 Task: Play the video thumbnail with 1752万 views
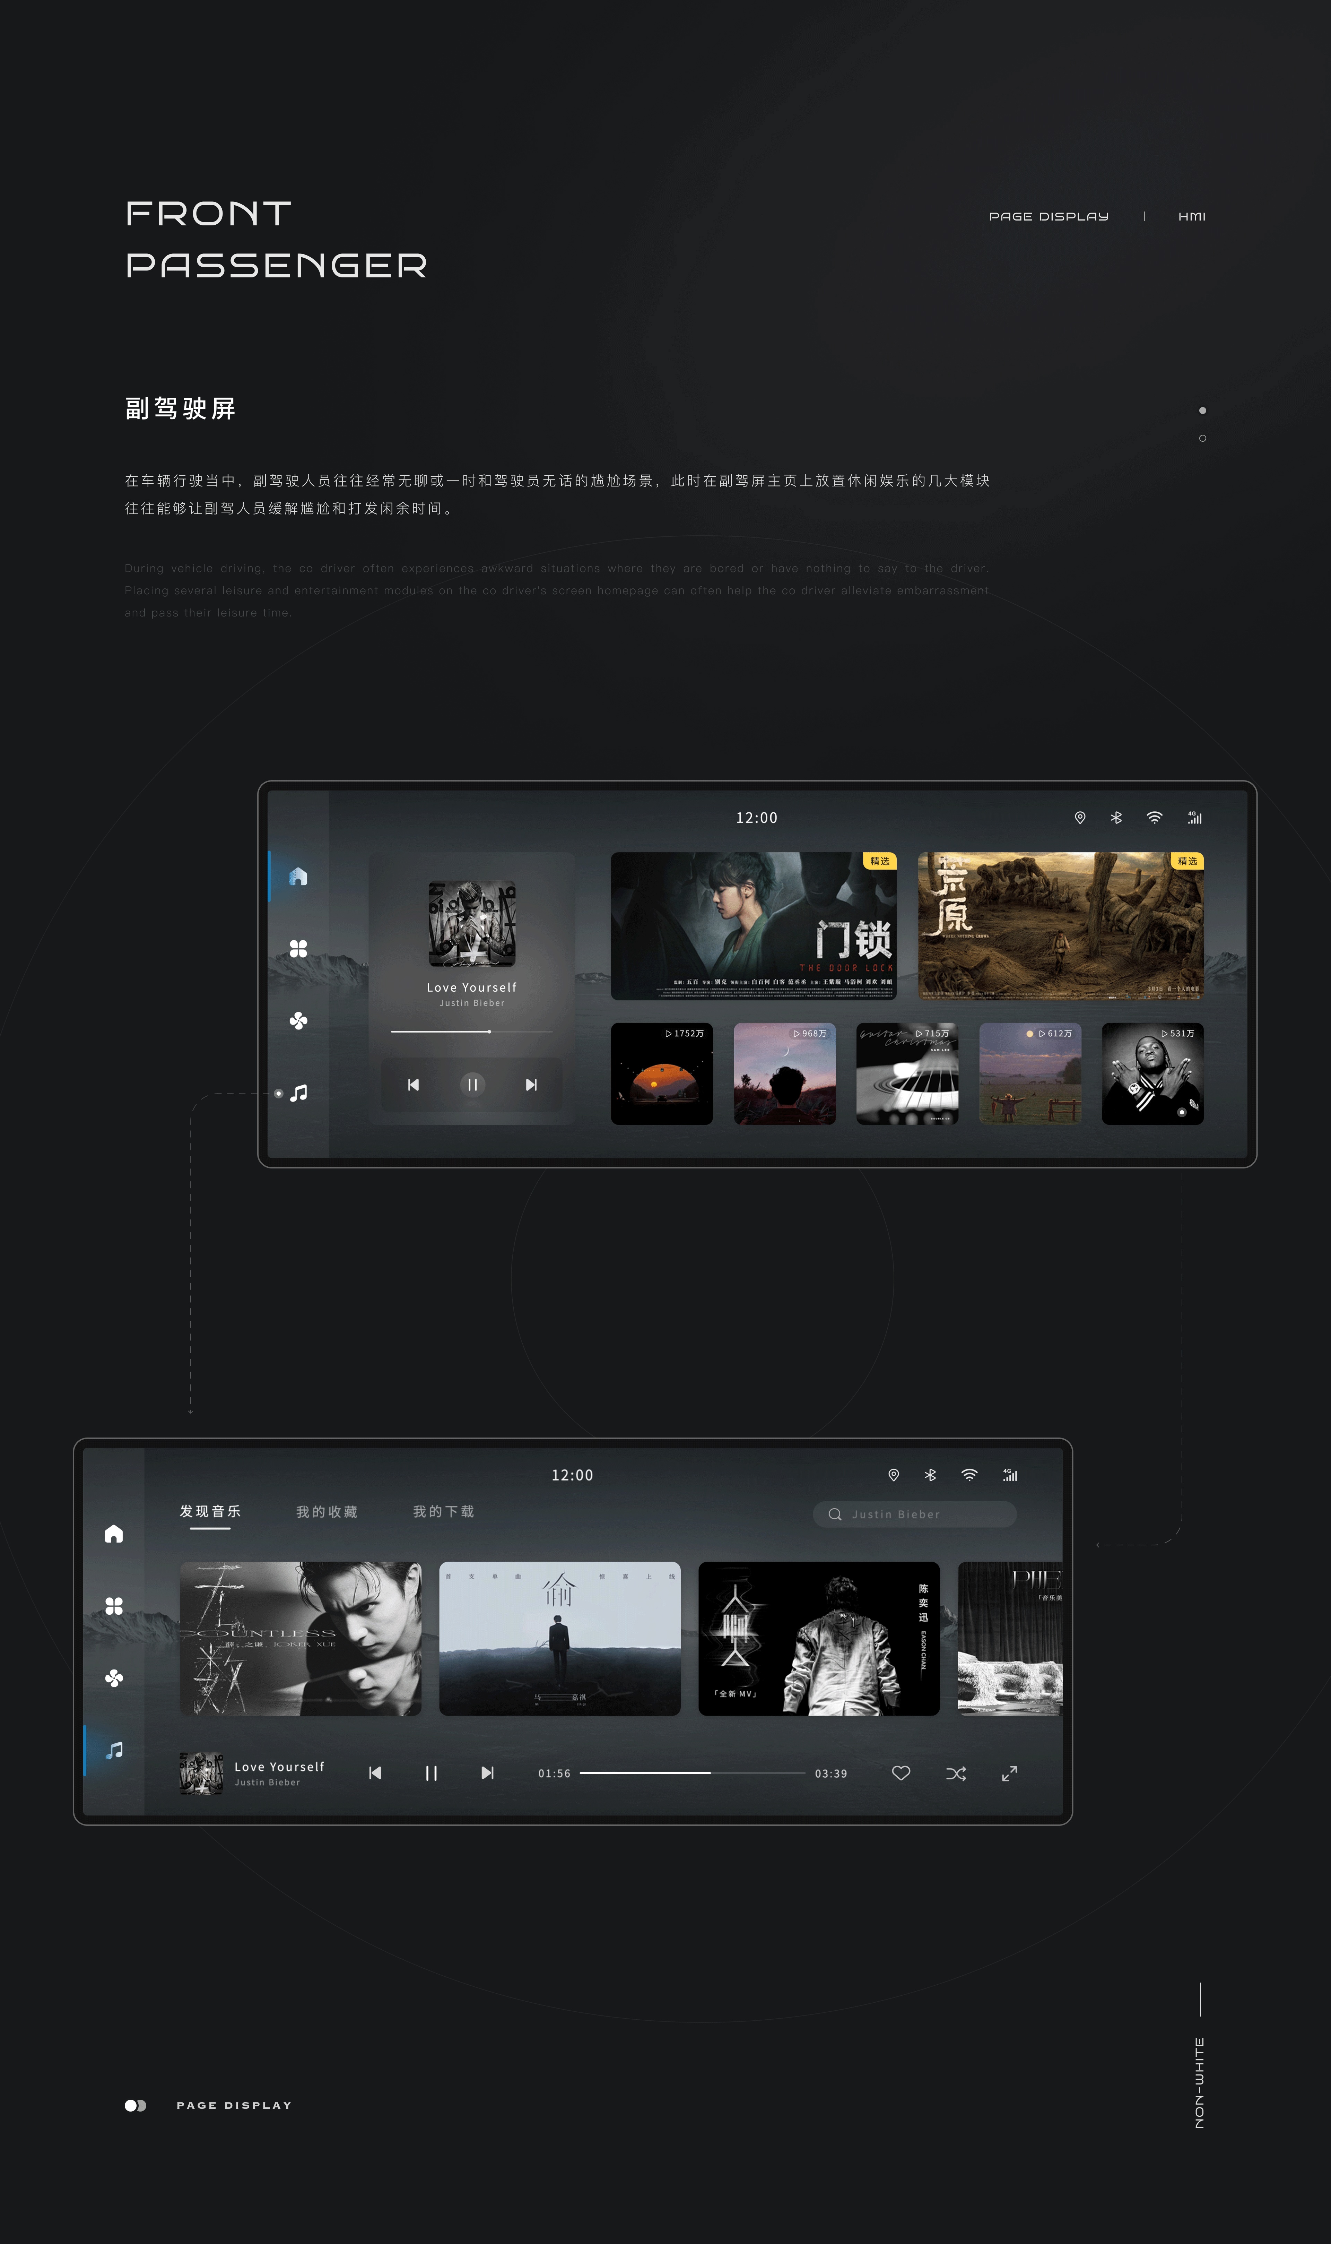click(662, 1073)
